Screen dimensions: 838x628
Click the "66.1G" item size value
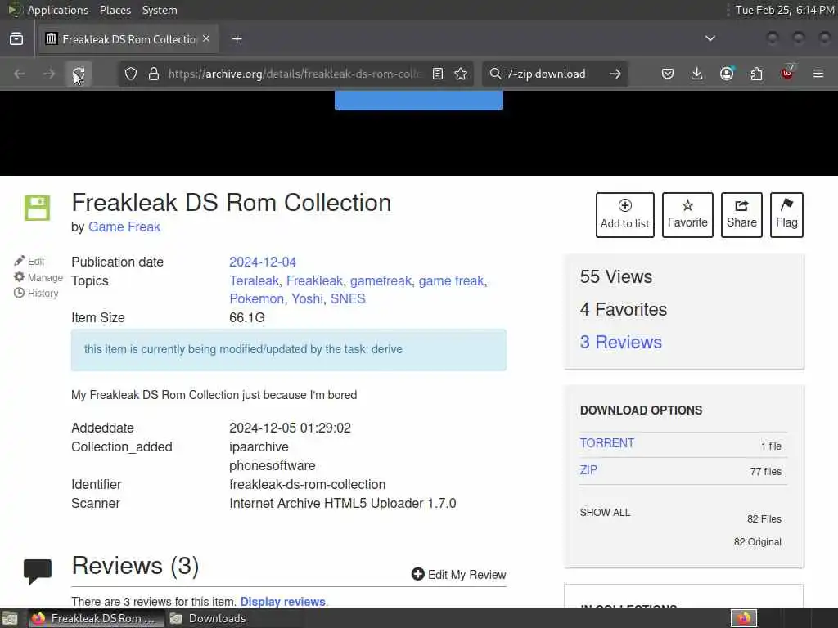click(x=247, y=318)
